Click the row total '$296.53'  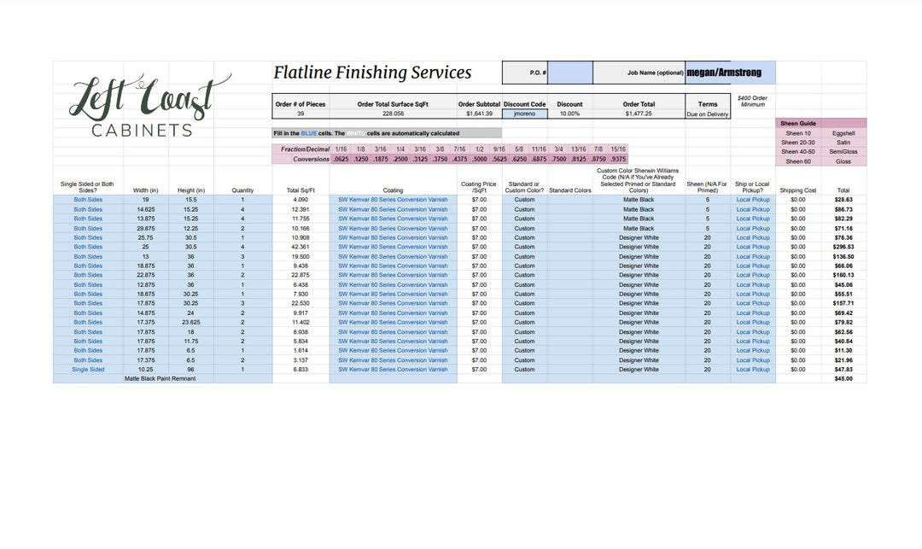pyautogui.click(x=843, y=247)
